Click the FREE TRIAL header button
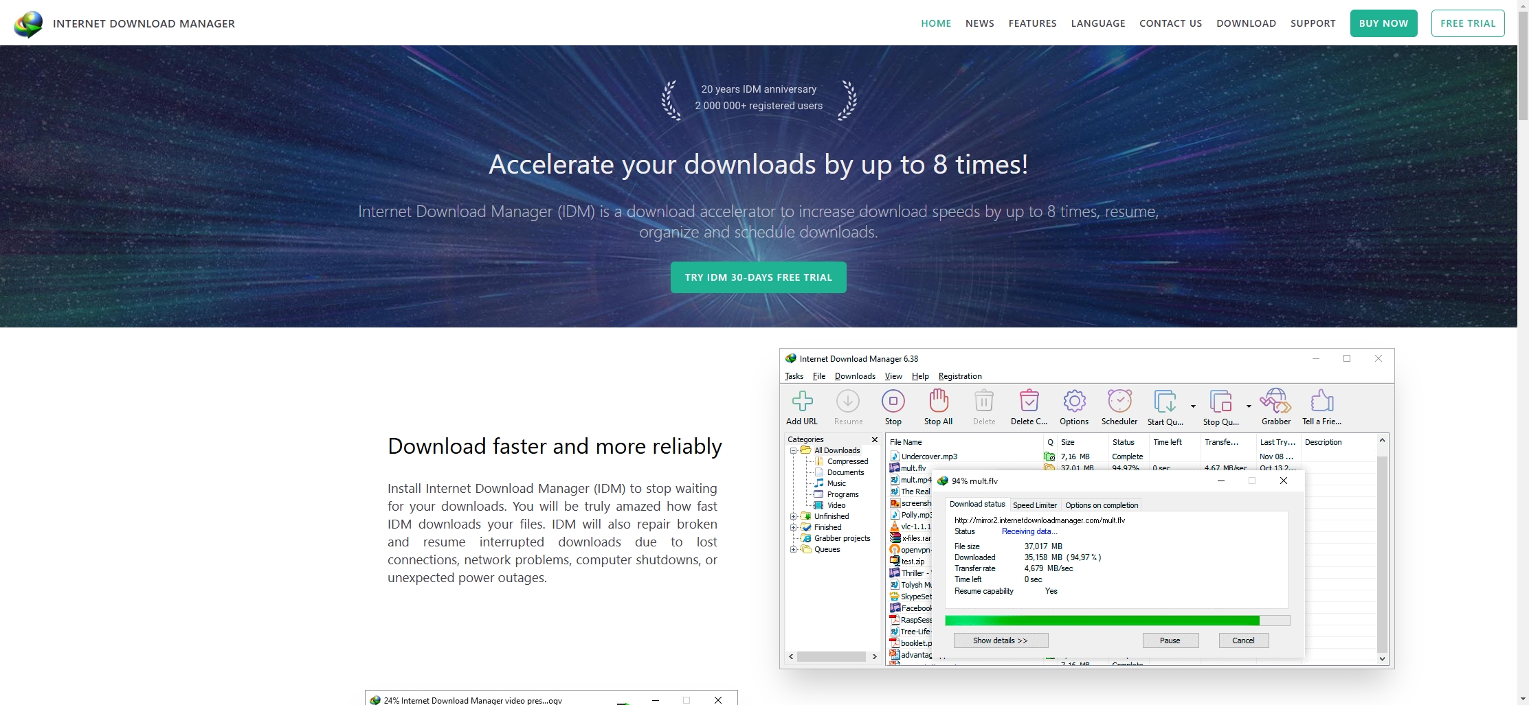 click(1468, 23)
